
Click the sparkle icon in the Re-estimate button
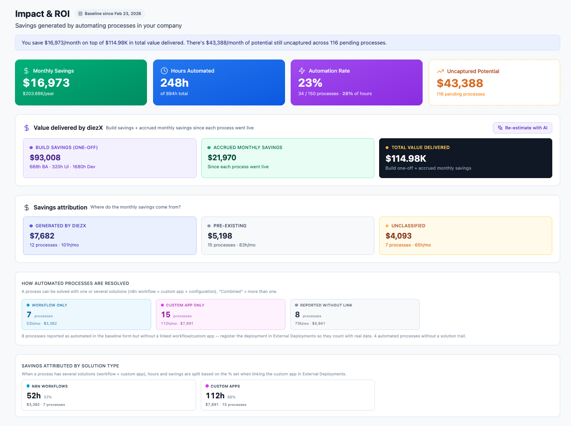tap(500, 127)
